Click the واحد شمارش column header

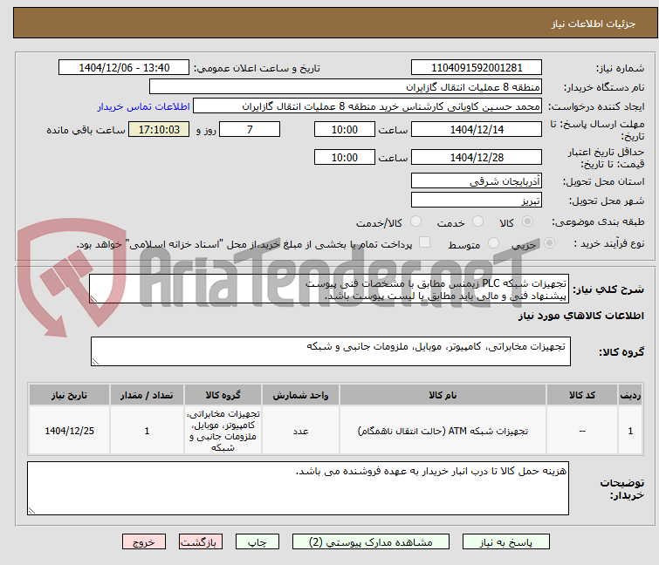pos(300,395)
